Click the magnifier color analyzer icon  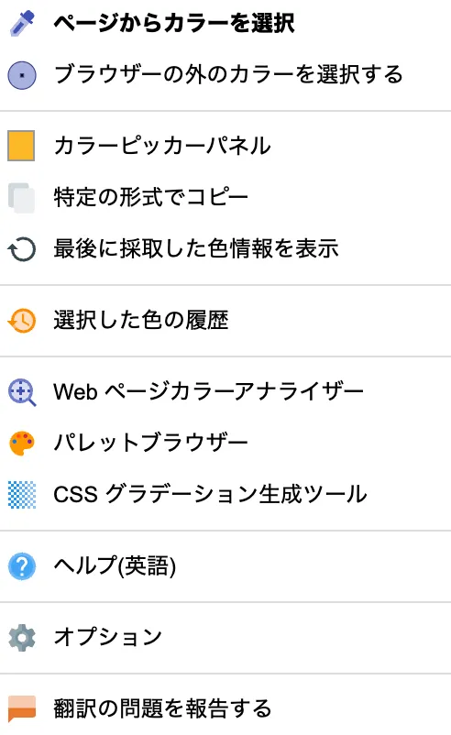pos(22,392)
